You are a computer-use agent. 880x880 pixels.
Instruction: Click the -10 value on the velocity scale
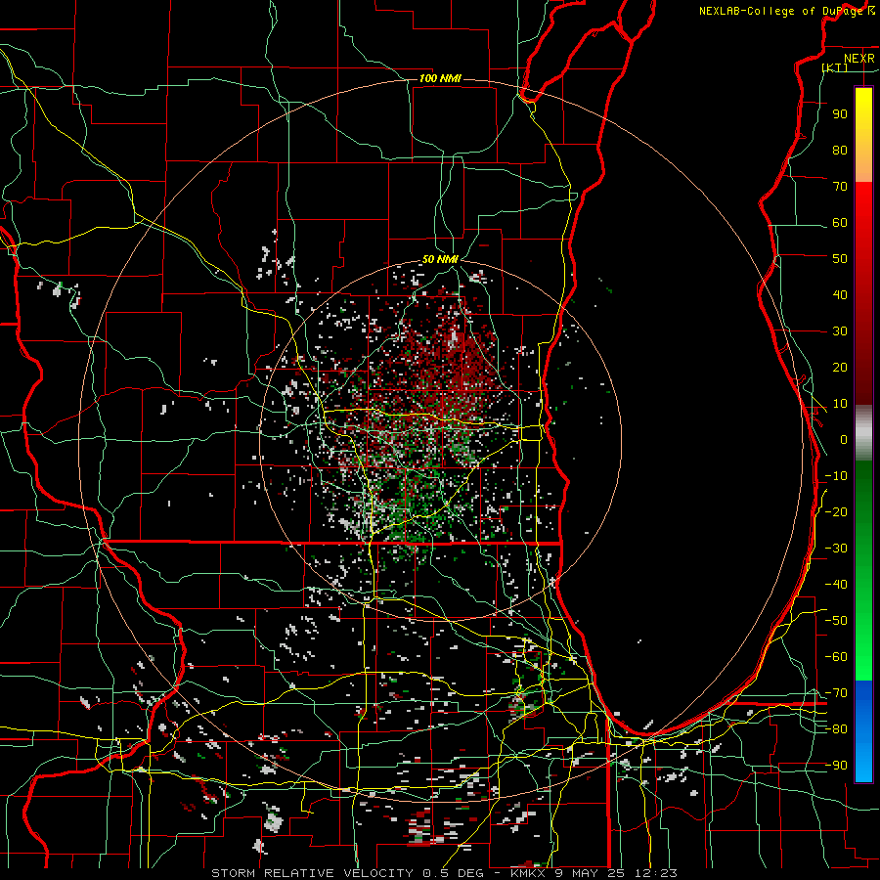click(x=836, y=476)
